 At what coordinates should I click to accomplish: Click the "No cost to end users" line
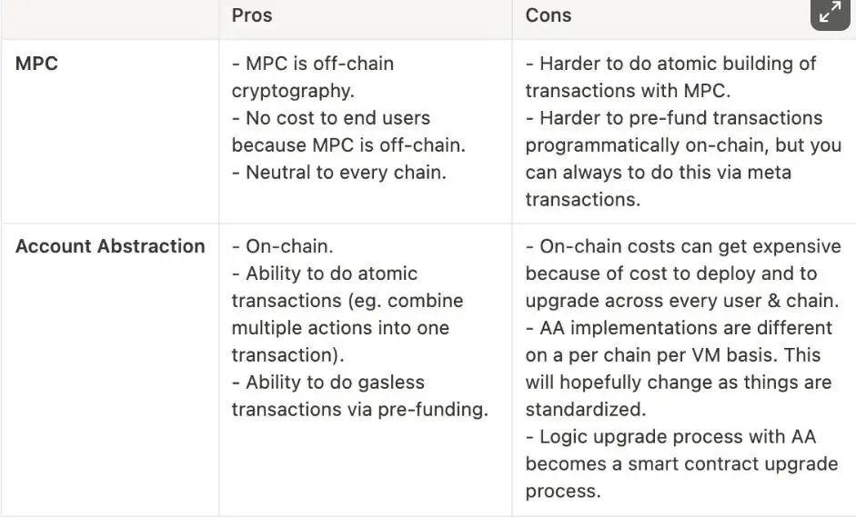click(x=331, y=118)
